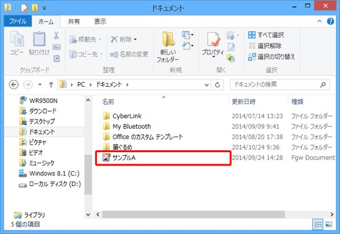Click the History icon in 開く group

(231, 58)
